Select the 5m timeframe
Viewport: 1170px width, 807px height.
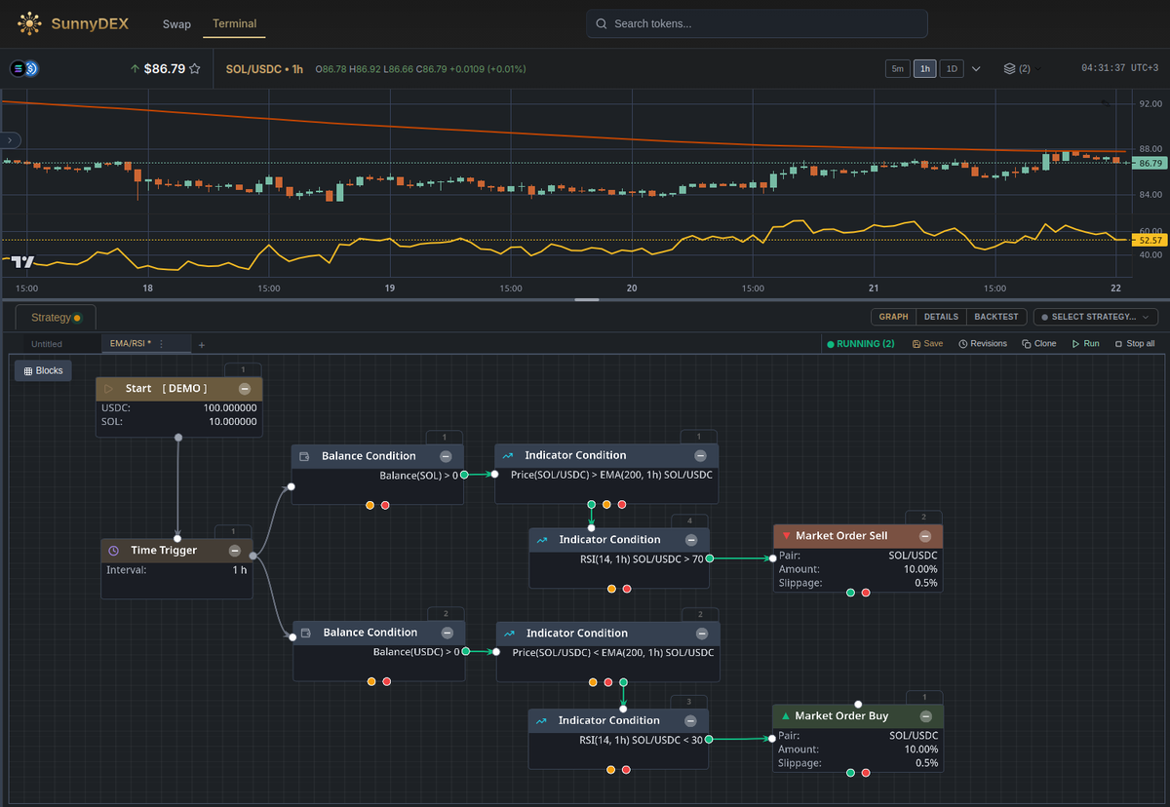coord(897,69)
